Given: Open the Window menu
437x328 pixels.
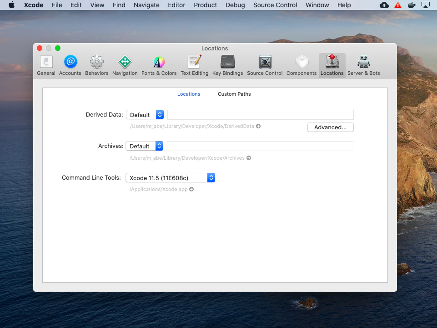Looking at the screenshot, I should (317, 5).
